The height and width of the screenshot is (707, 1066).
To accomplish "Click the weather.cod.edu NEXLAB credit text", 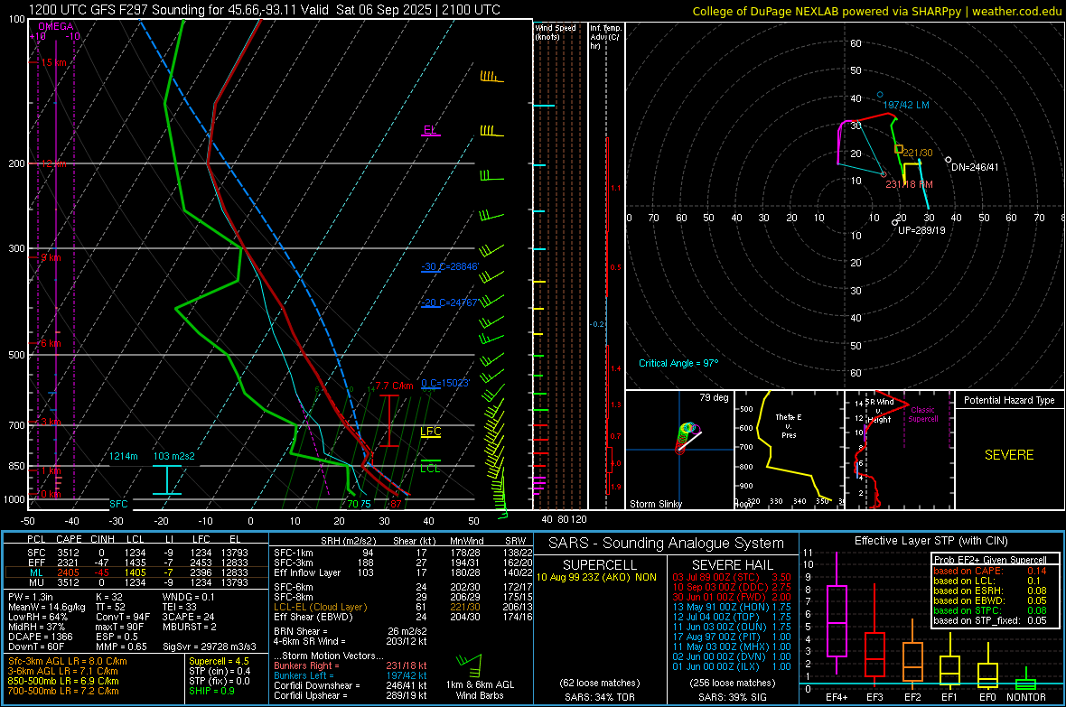I will (877, 11).
